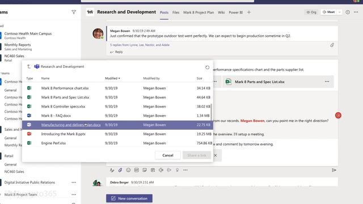Viewport: 363px width, 204px height.
Task: Open Mark 8 Project Team
Action: click(x=20, y=194)
